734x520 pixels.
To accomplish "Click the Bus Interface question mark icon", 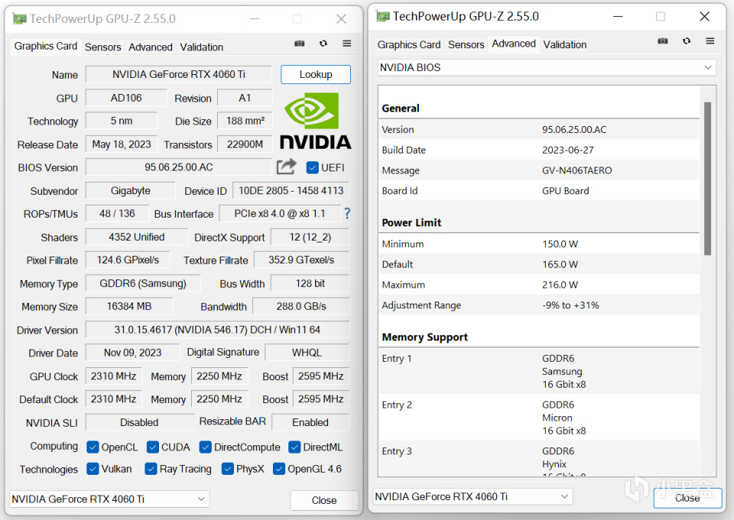I will pyautogui.click(x=347, y=214).
